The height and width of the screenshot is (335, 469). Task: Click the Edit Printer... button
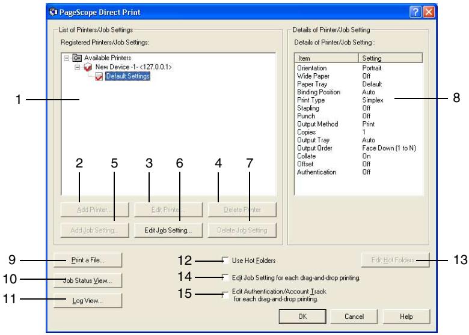click(x=168, y=210)
